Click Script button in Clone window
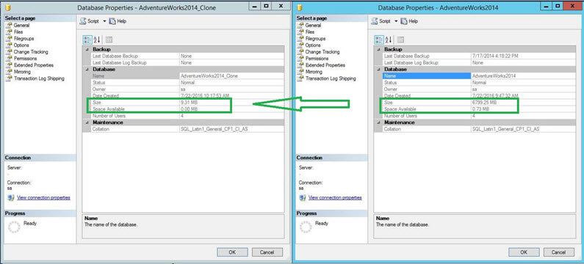 [x=90, y=21]
